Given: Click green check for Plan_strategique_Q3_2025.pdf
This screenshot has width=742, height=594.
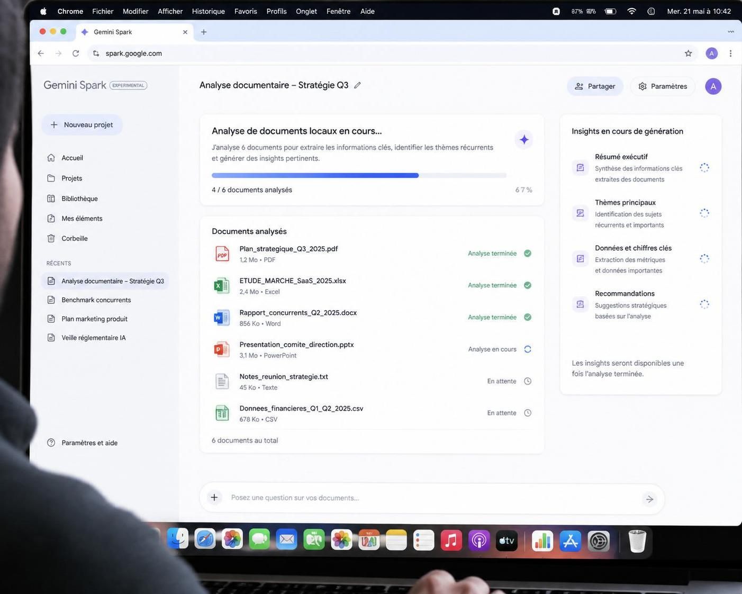Looking at the screenshot, I should (528, 254).
